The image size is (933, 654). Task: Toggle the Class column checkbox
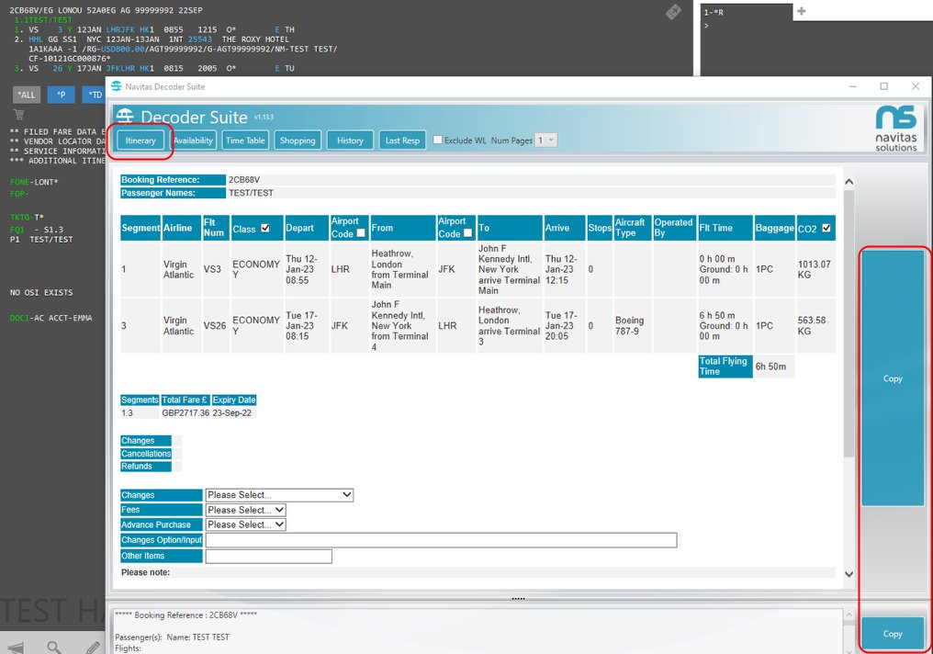[x=265, y=228]
